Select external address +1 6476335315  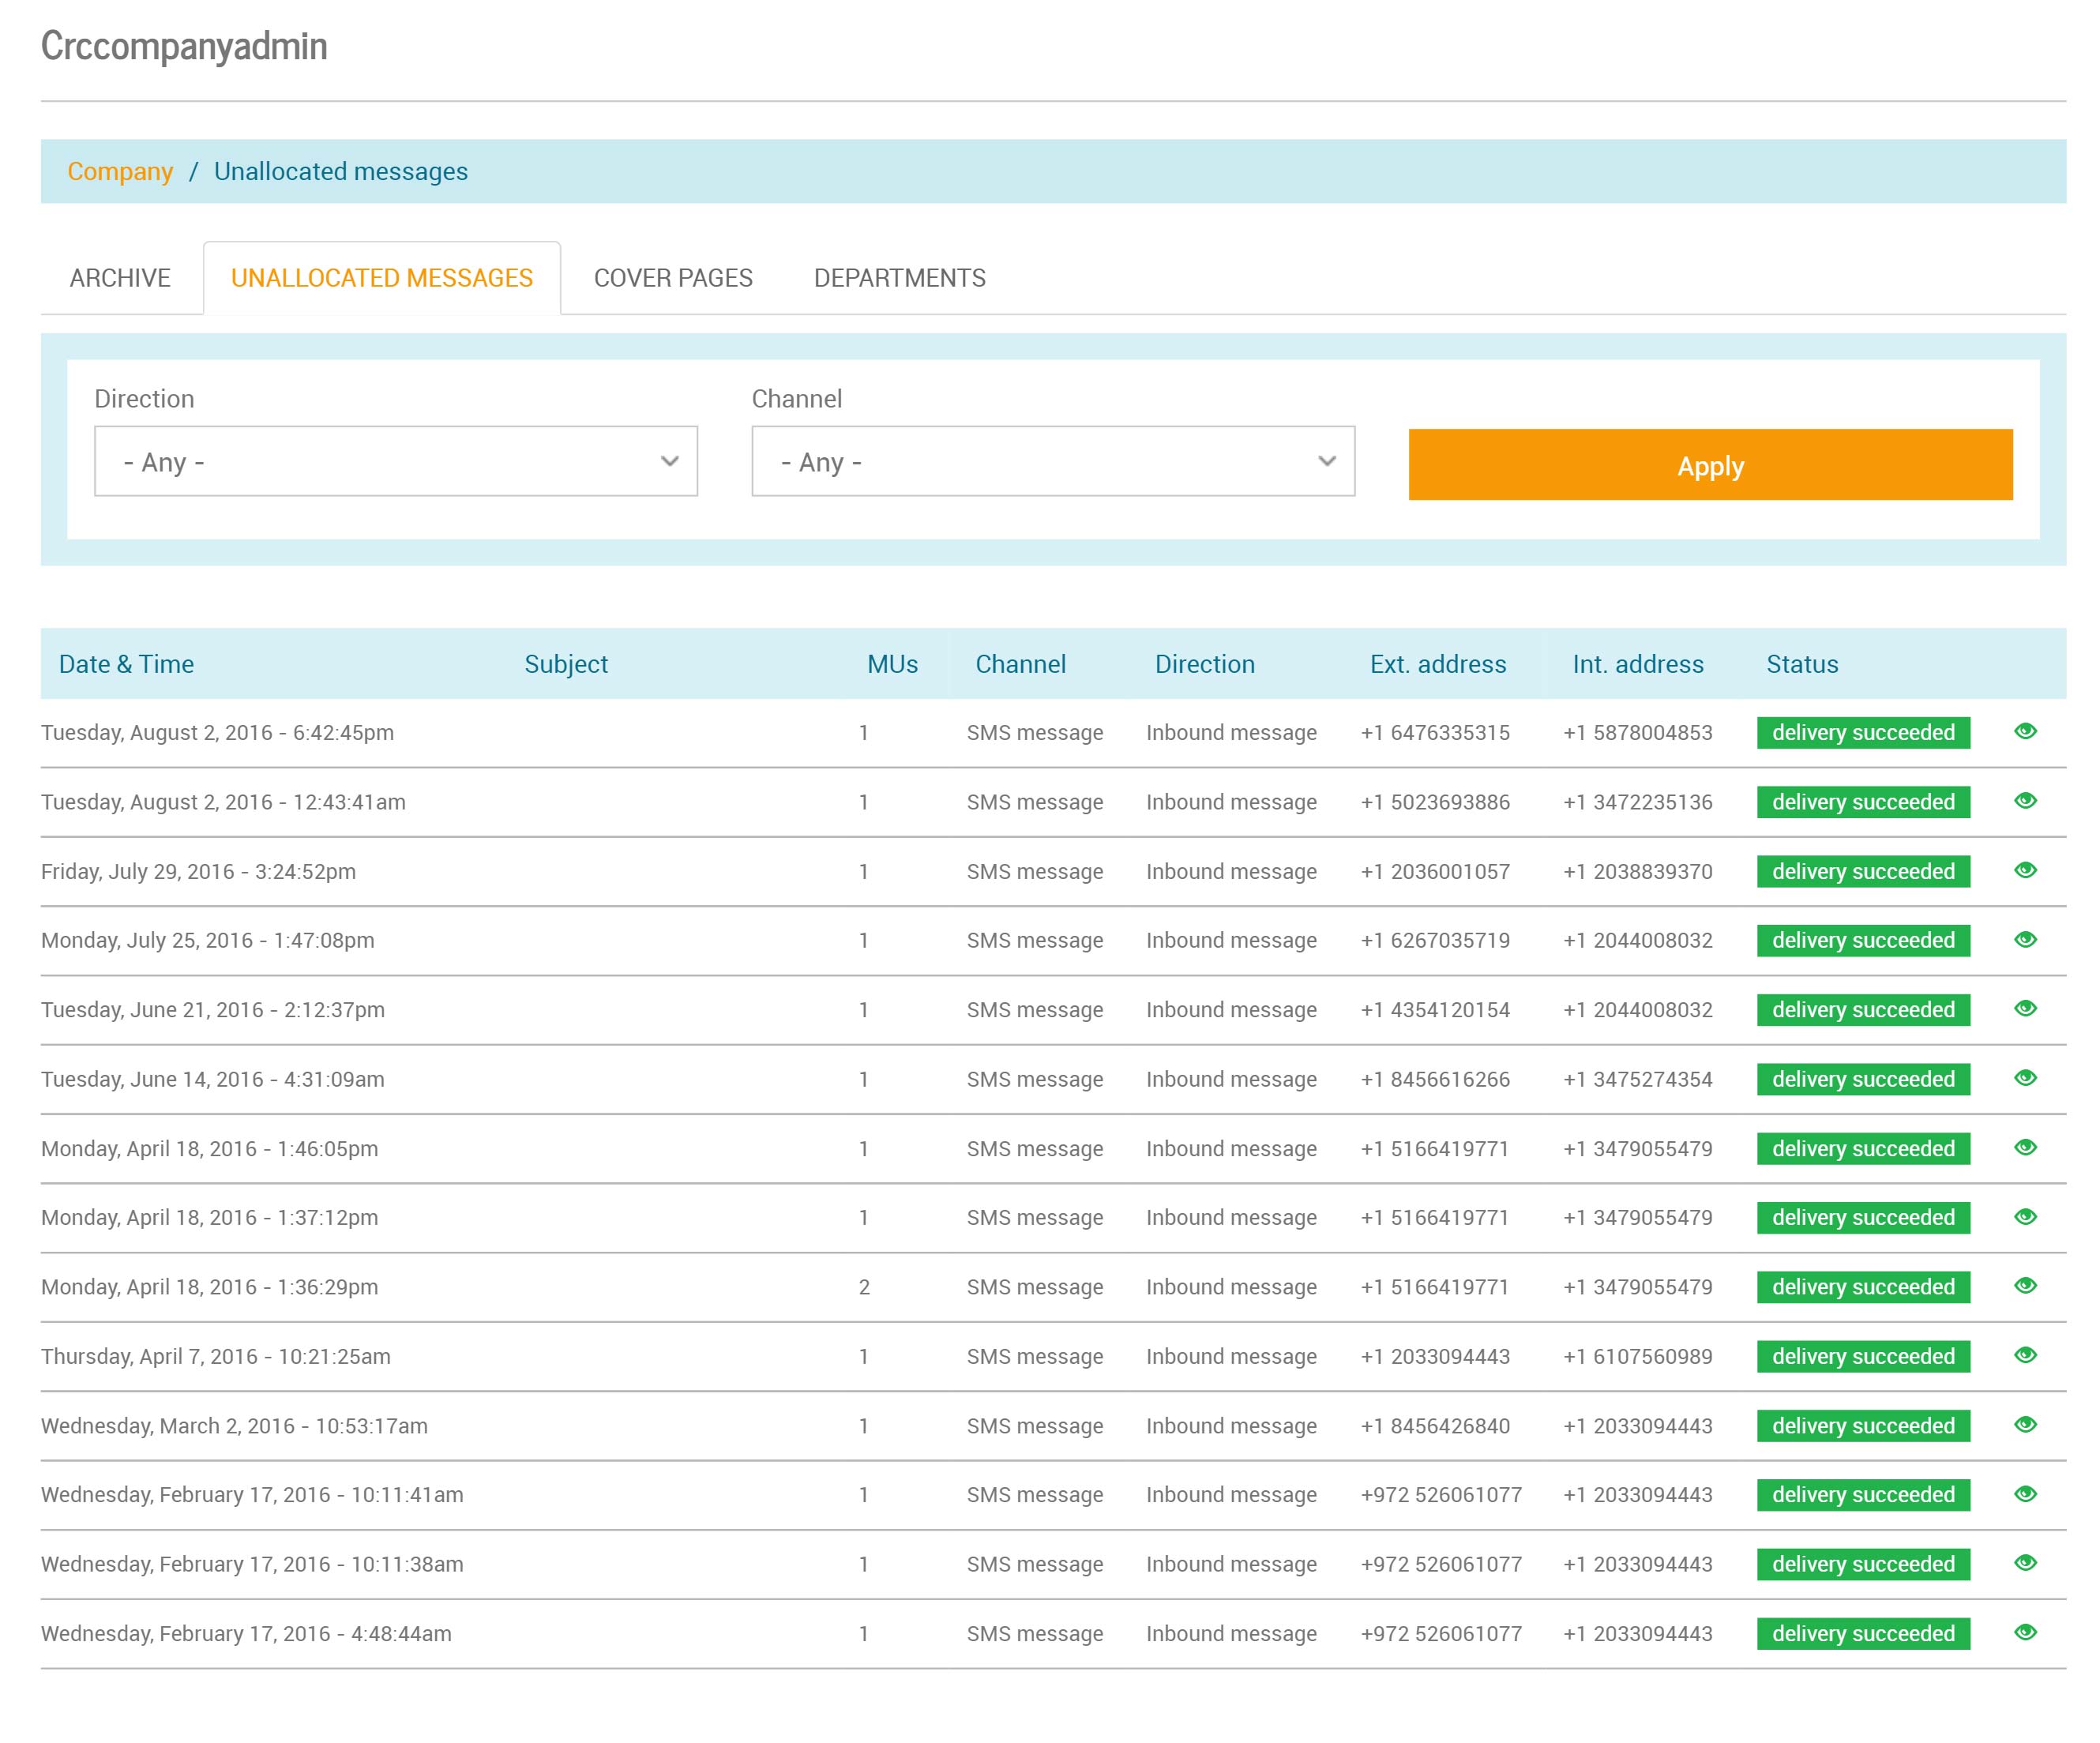(1435, 733)
